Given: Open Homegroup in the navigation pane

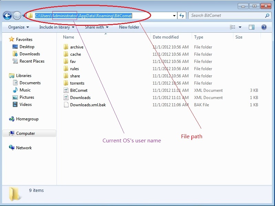Looking at the screenshot, I should (27, 119).
